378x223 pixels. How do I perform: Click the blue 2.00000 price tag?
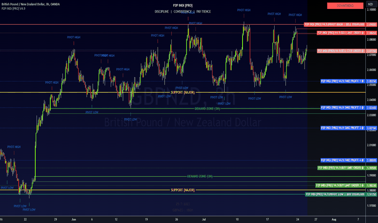pyautogui.click(x=372, y=160)
